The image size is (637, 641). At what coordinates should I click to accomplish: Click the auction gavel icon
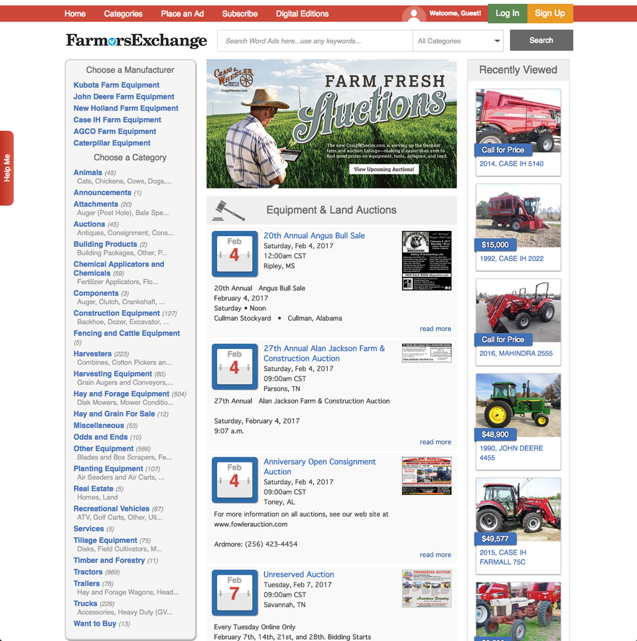228,210
